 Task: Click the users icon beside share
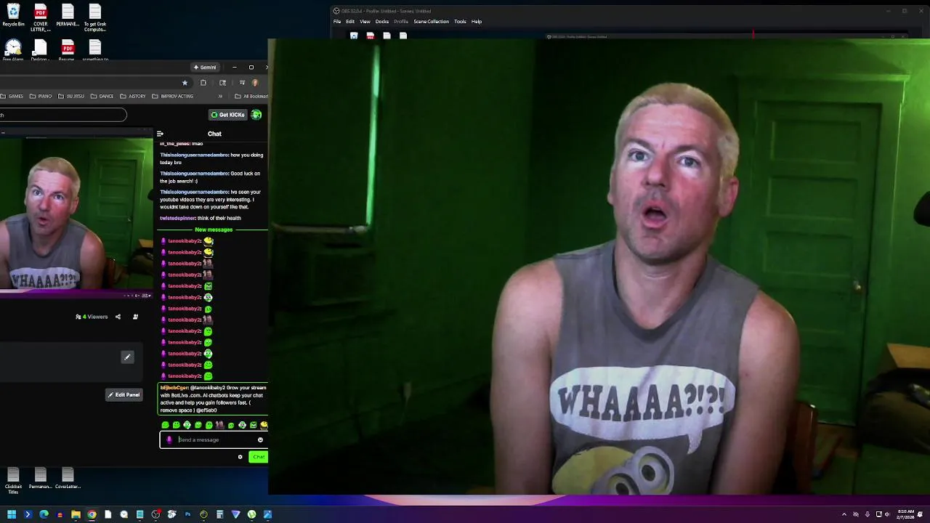[x=135, y=317]
